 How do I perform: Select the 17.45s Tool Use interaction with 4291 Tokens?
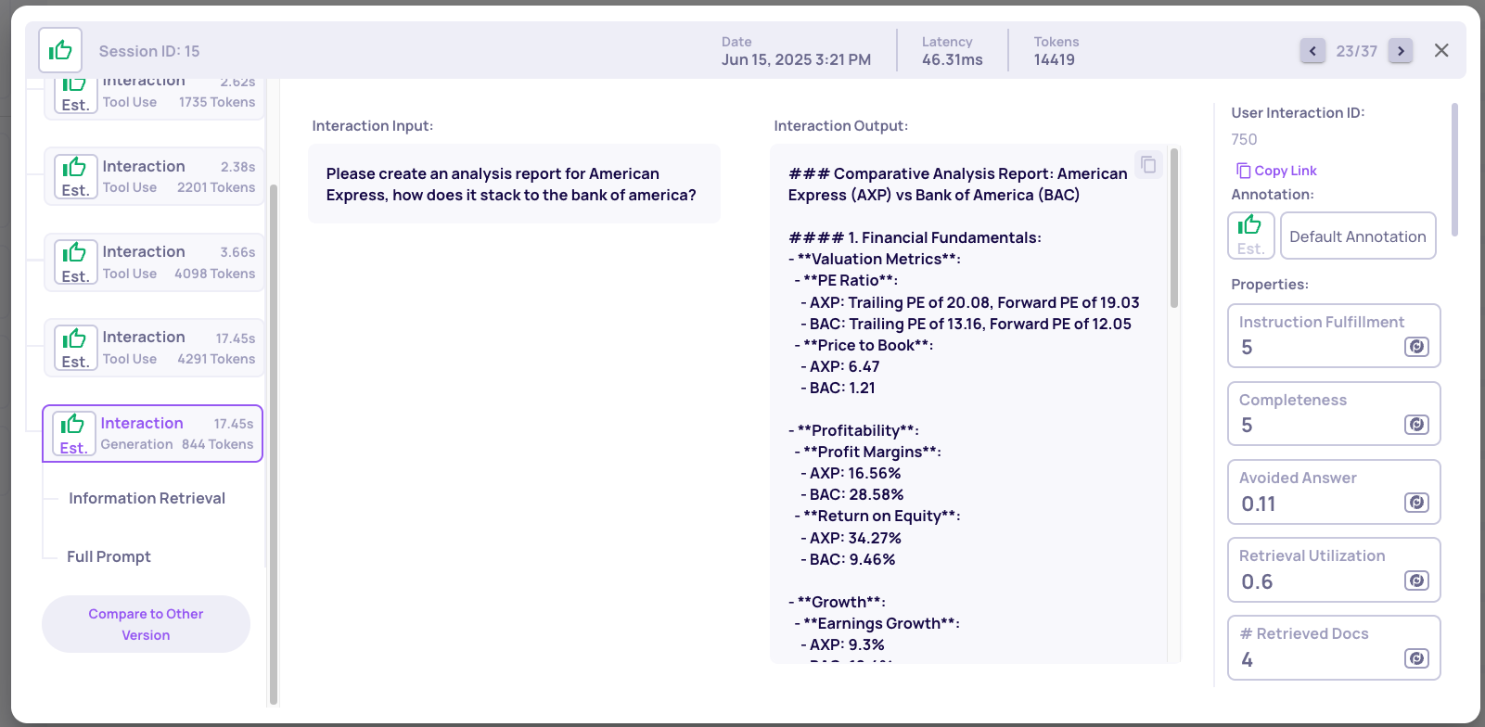(x=154, y=348)
